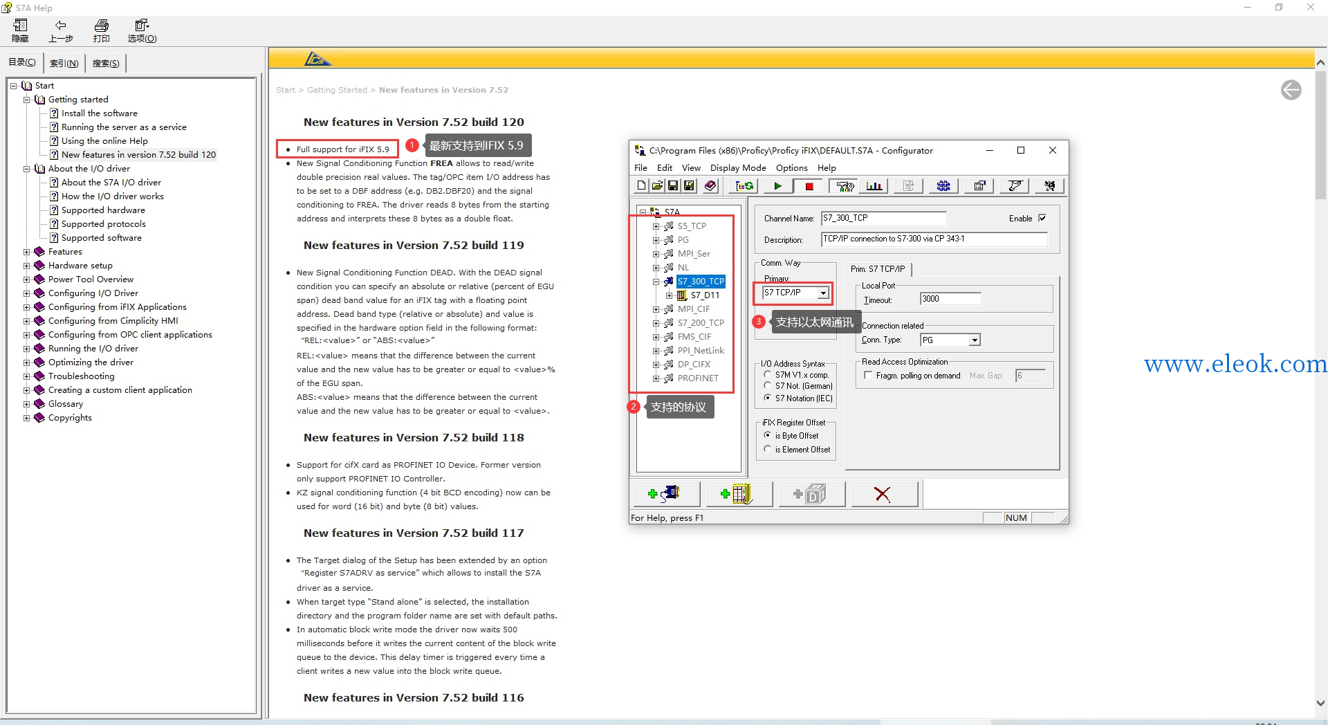
Task: Click the New file icon in Configurator toolbar
Action: point(641,185)
